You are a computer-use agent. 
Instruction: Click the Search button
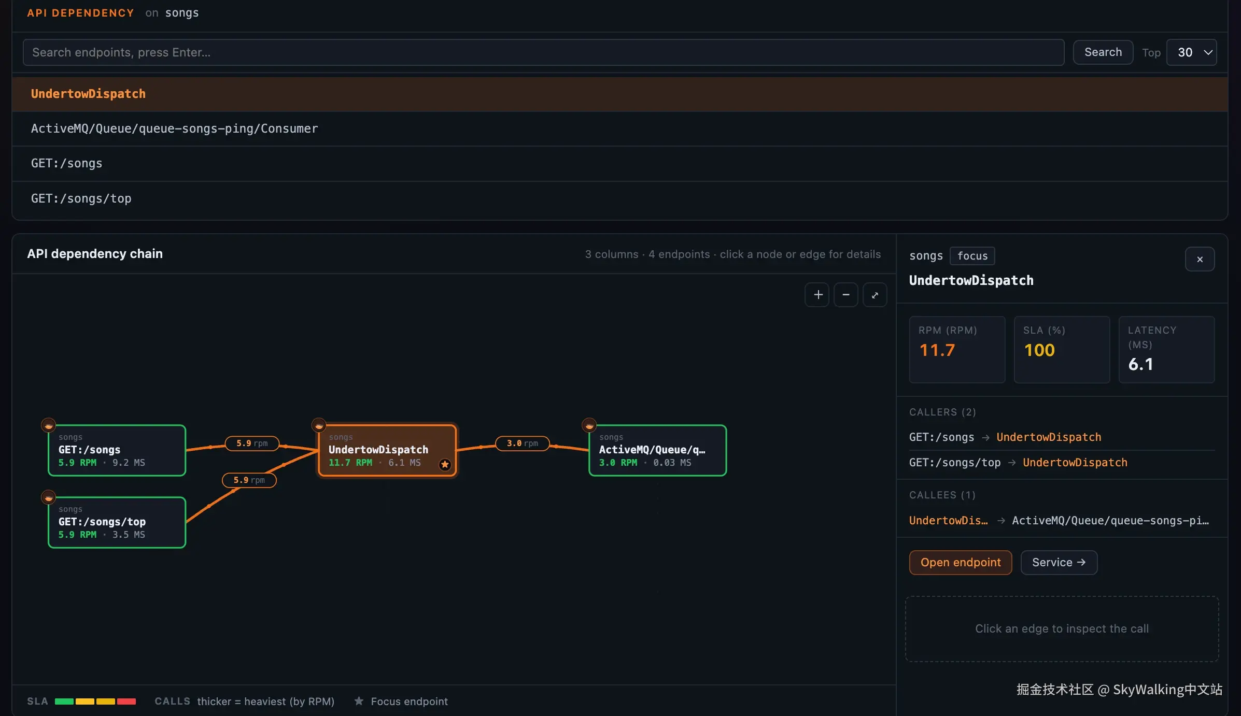click(1103, 52)
